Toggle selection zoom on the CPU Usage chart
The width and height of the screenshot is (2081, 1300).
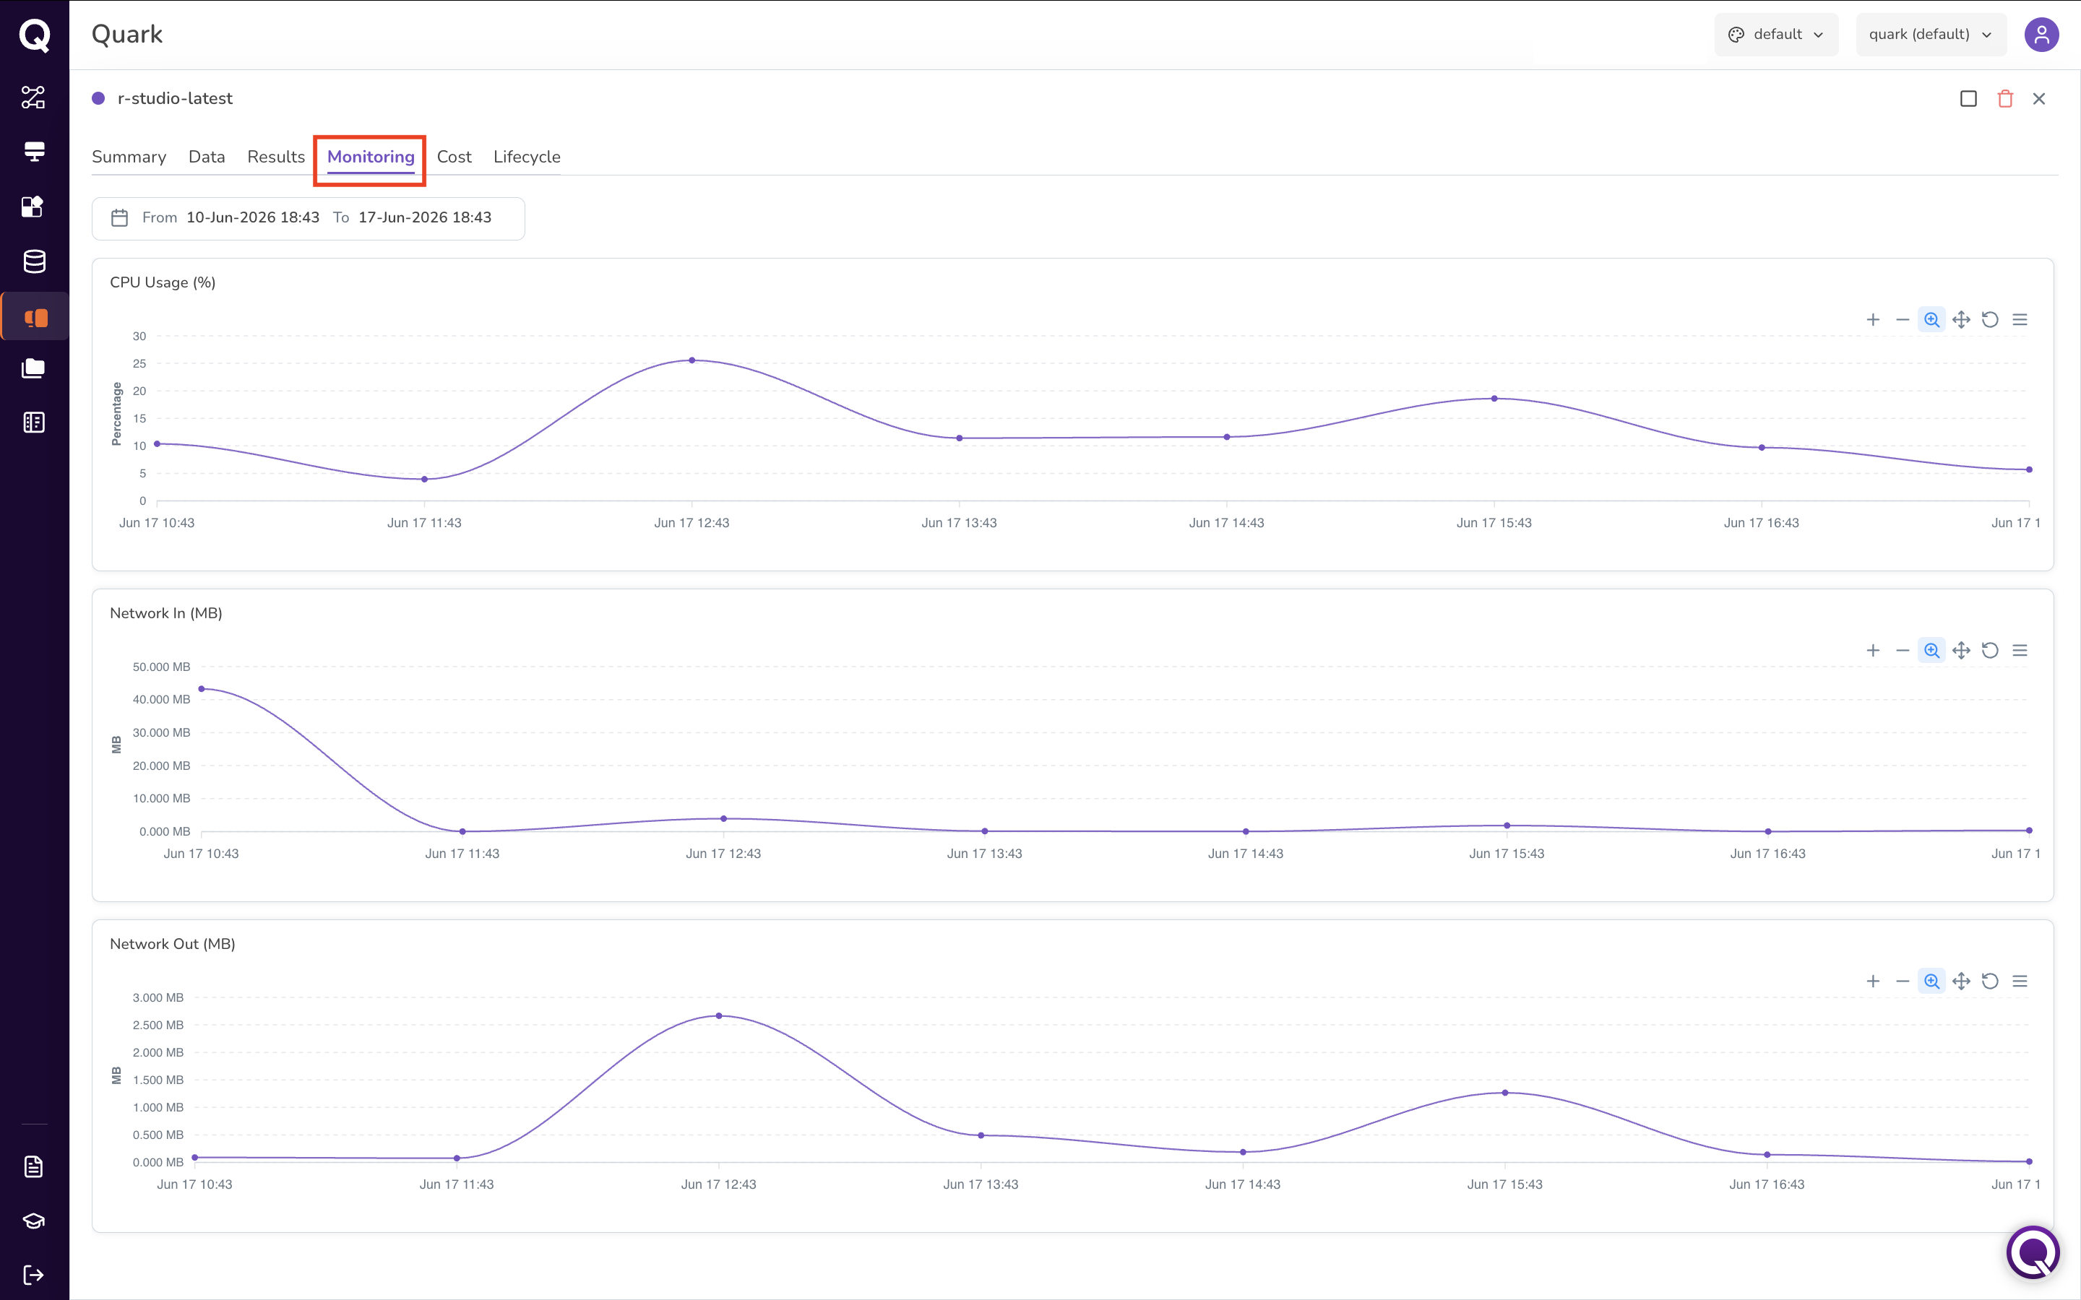click(x=1931, y=320)
